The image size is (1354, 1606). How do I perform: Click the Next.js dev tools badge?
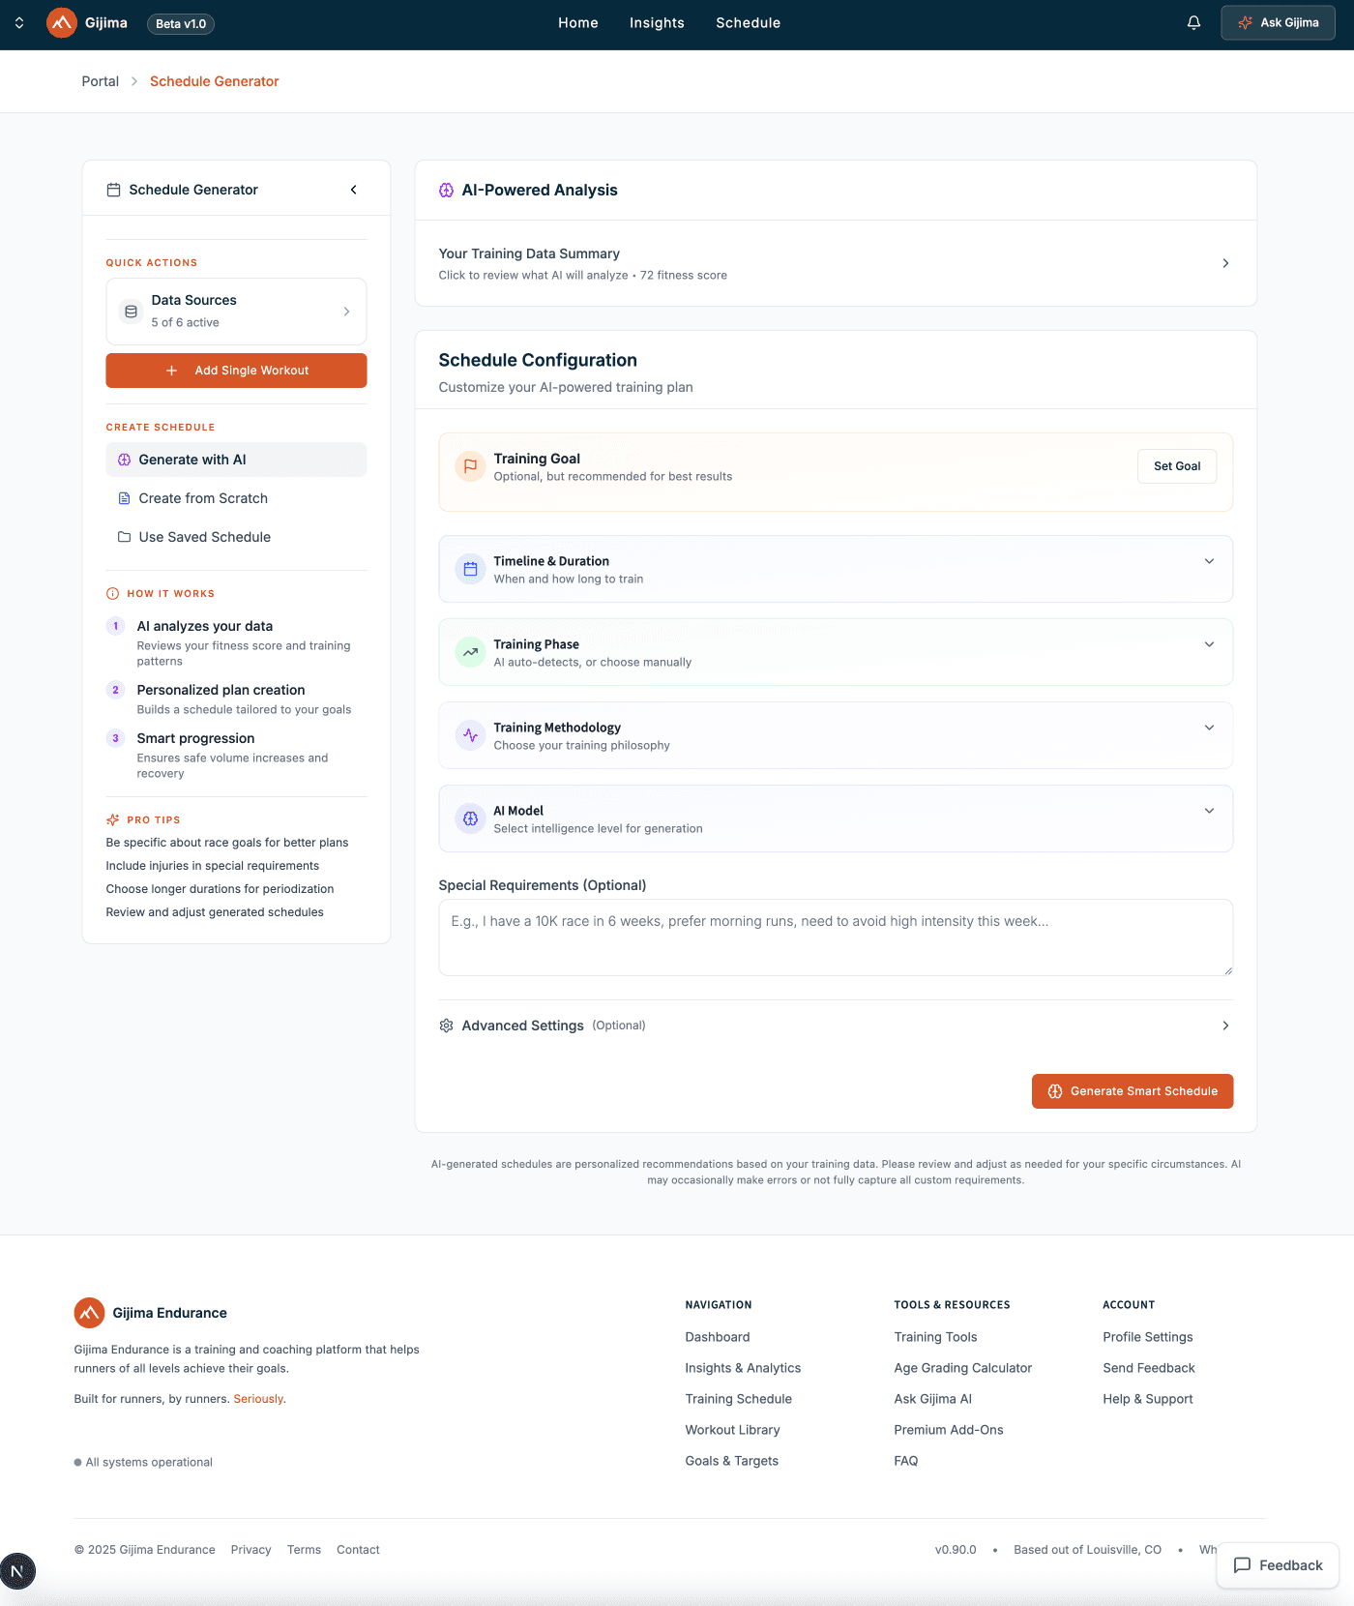tap(17, 1570)
